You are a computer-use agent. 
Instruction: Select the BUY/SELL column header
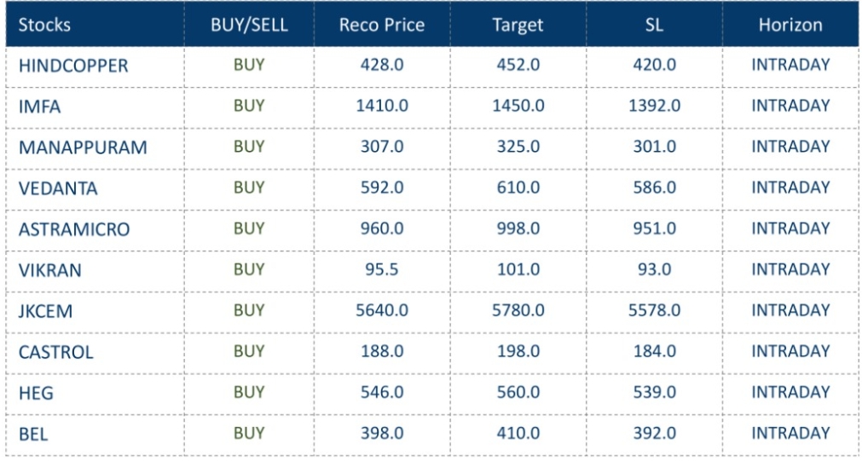point(249,25)
